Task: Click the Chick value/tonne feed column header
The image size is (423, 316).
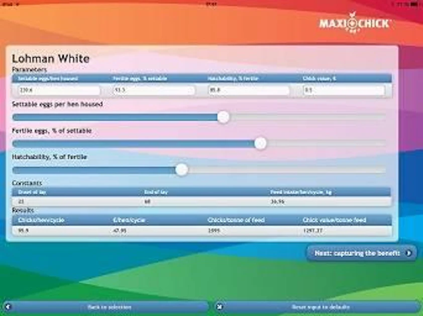Action: point(334,220)
